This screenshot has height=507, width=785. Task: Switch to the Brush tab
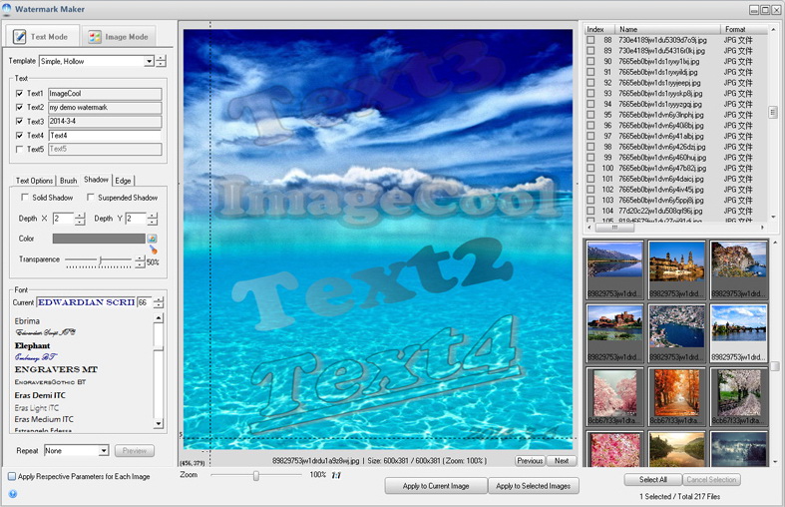(x=69, y=181)
